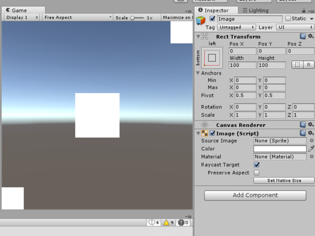Click Rotation Z field

tap(303, 107)
